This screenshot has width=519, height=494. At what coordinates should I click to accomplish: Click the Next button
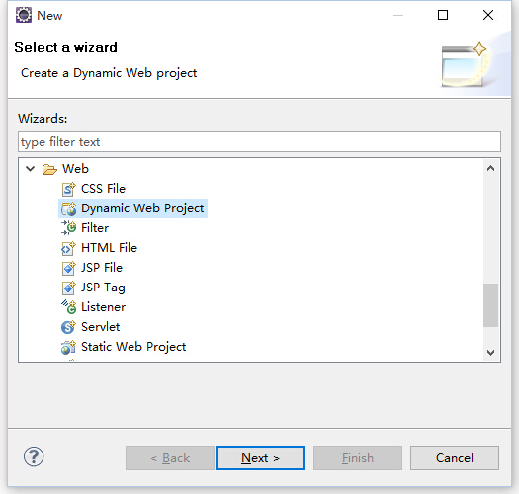pos(261,457)
